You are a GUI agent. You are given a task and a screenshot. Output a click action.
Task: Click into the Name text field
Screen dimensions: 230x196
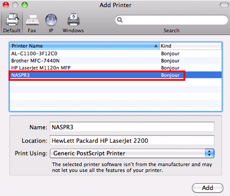[132, 127]
